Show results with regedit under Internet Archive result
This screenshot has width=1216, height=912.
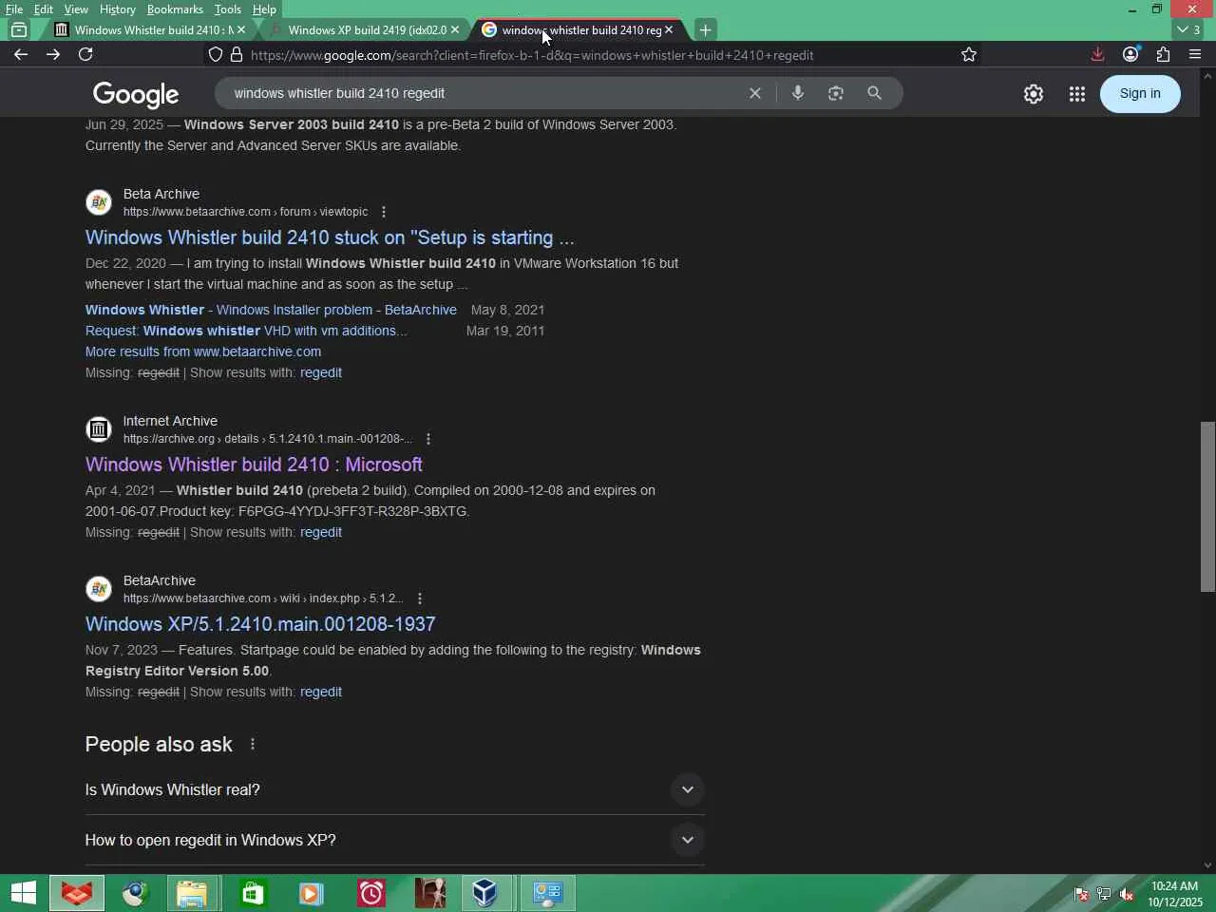point(321,532)
